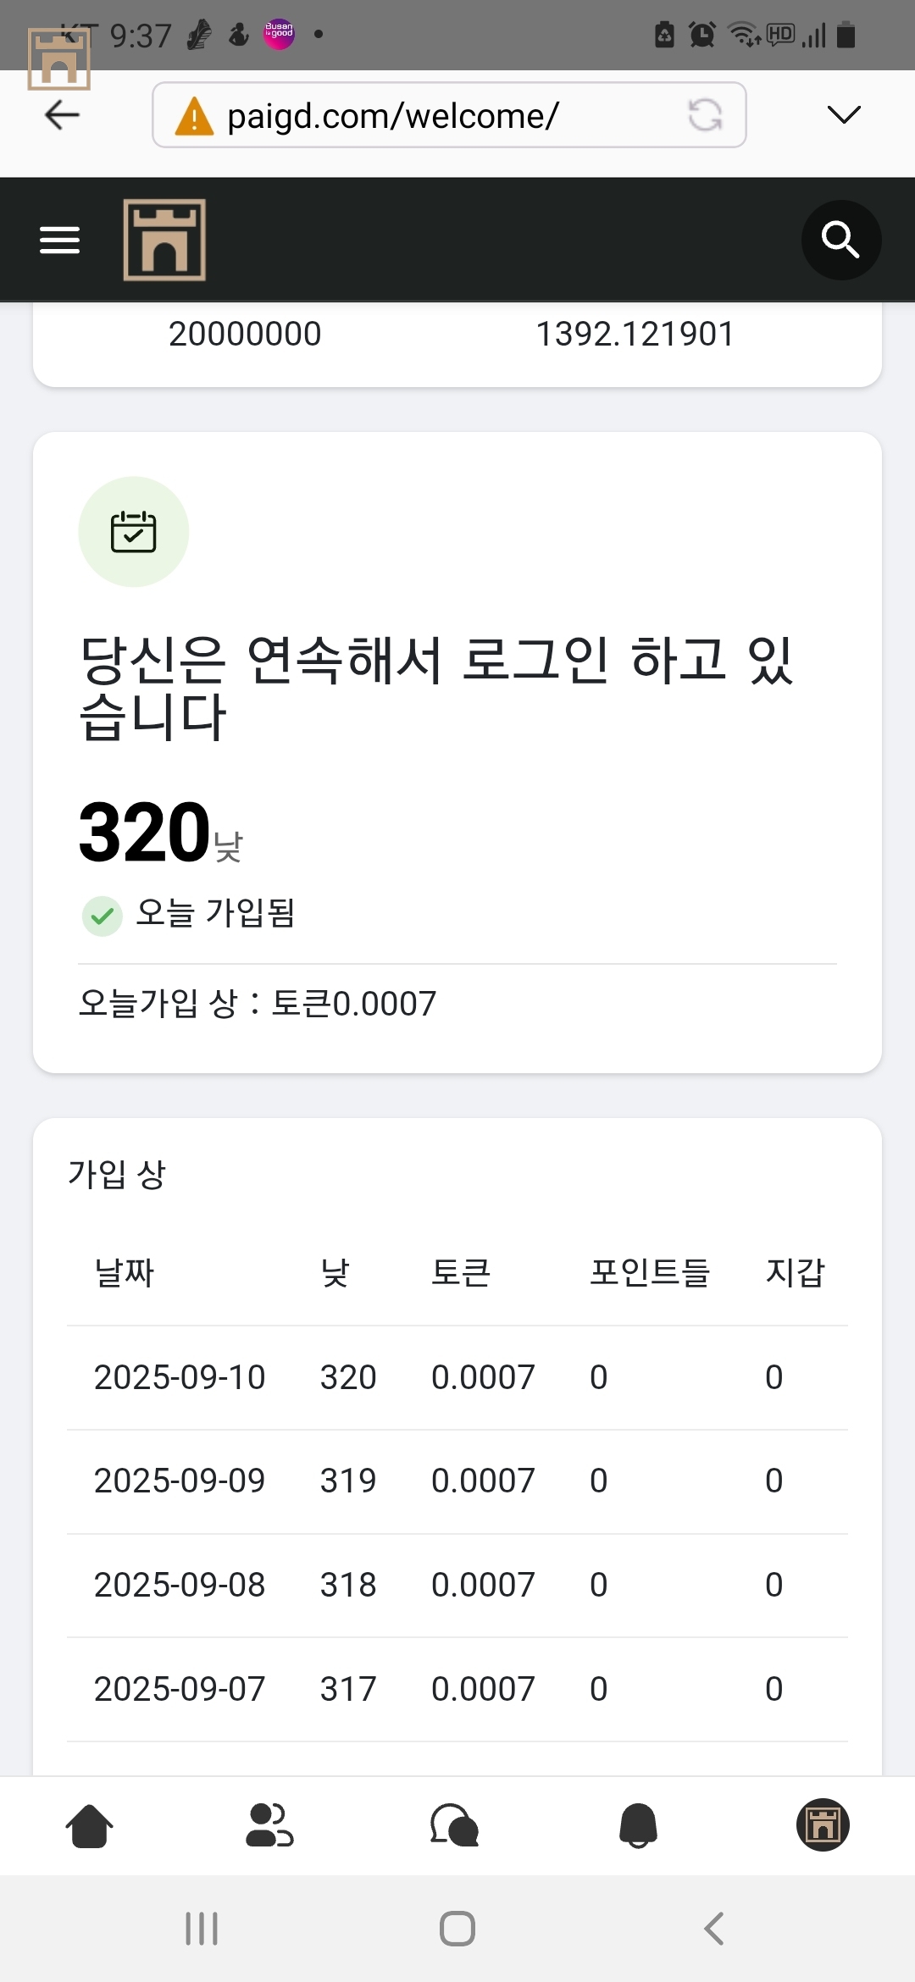Viewport: 915px width, 1982px height.
Task: Open the site search
Action: pos(840,241)
